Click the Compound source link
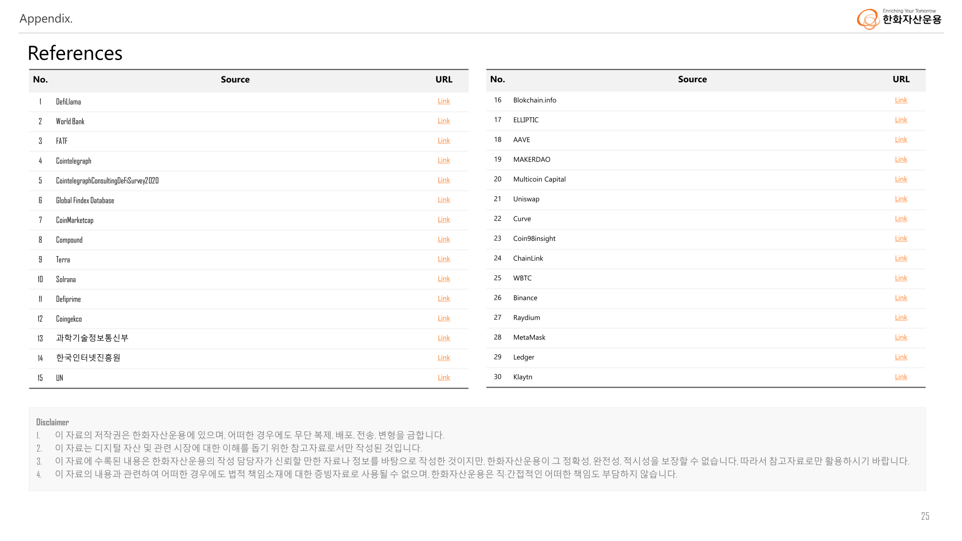 [x=444, y=239]
